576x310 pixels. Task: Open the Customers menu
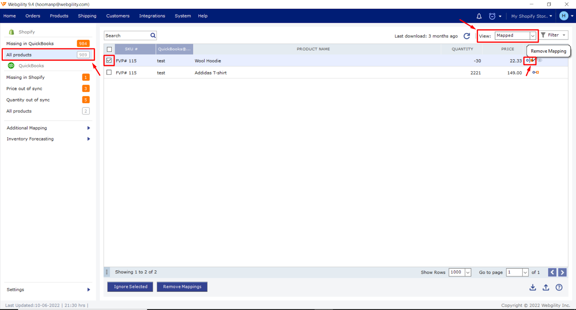[x=118, y=16]
